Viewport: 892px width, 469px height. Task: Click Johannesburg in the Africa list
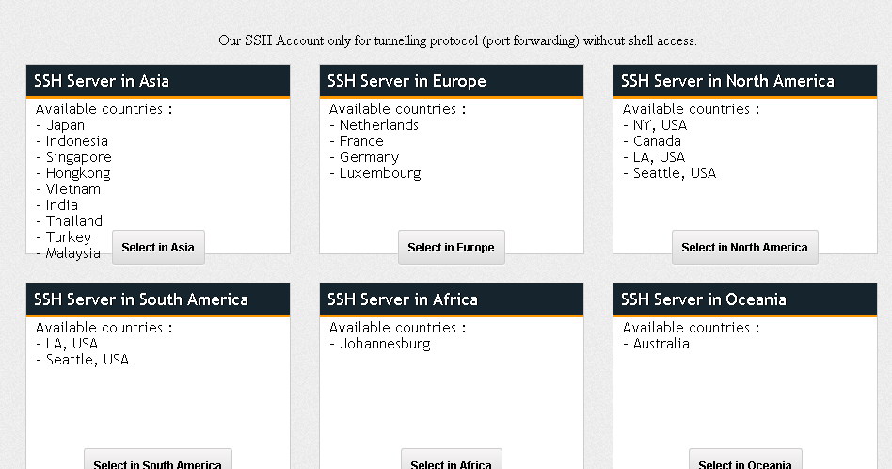pyautogui.click(x=385, y=344)
